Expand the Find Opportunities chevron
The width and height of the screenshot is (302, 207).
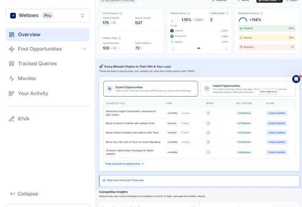coord(84,49)
